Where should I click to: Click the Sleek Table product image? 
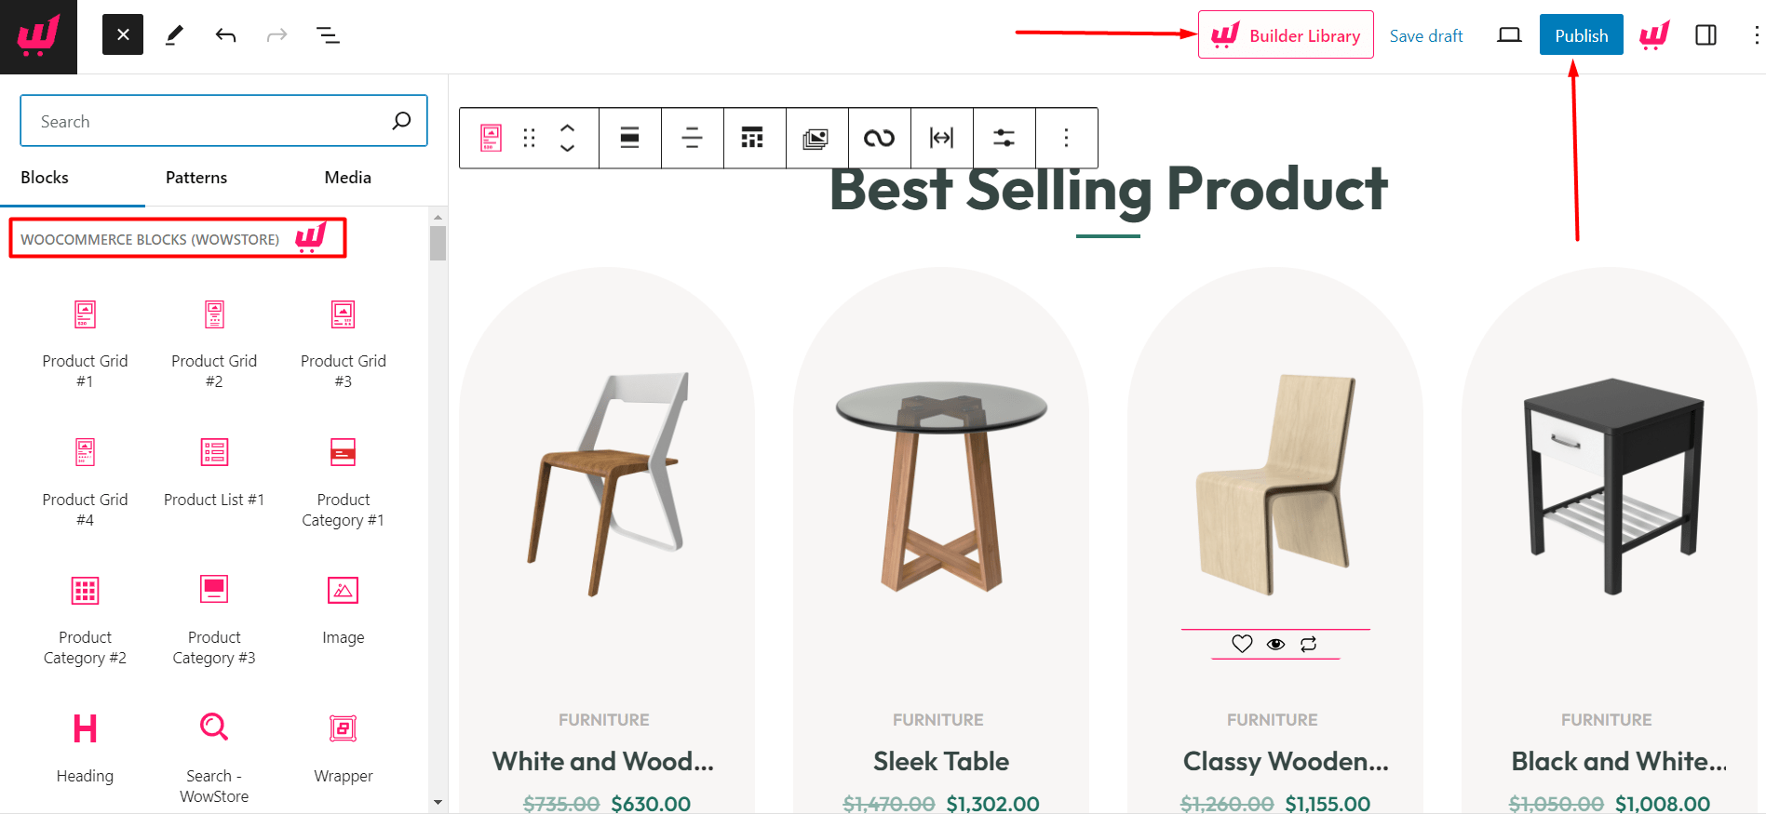(x=941, y=487)
